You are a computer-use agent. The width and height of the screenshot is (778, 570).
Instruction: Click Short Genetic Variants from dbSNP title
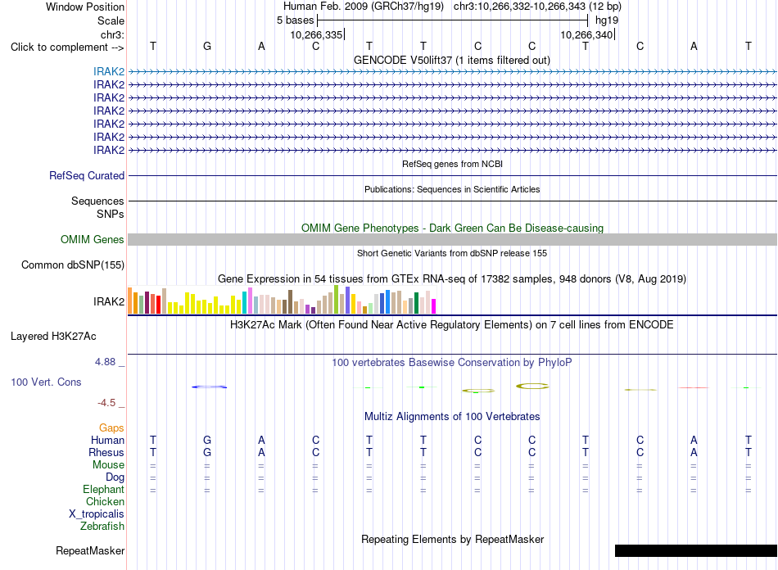click(452, 253)
